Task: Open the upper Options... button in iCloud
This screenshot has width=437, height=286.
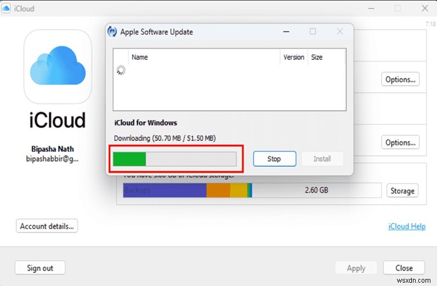Action: tap(400, 79)
